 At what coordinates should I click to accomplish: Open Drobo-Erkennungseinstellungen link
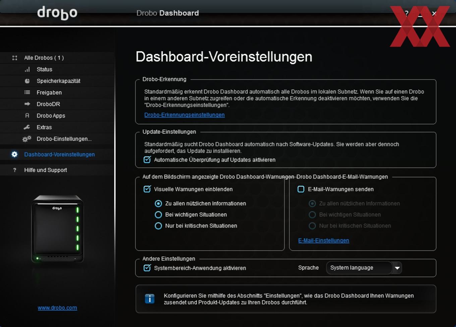[x=184, y=115]
